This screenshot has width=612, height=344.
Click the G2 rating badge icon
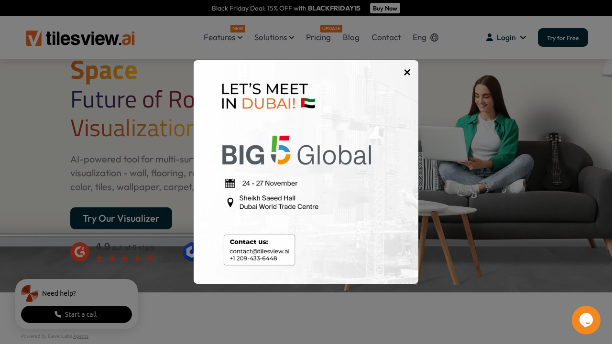pyautogui.click(x=80, y=252)
